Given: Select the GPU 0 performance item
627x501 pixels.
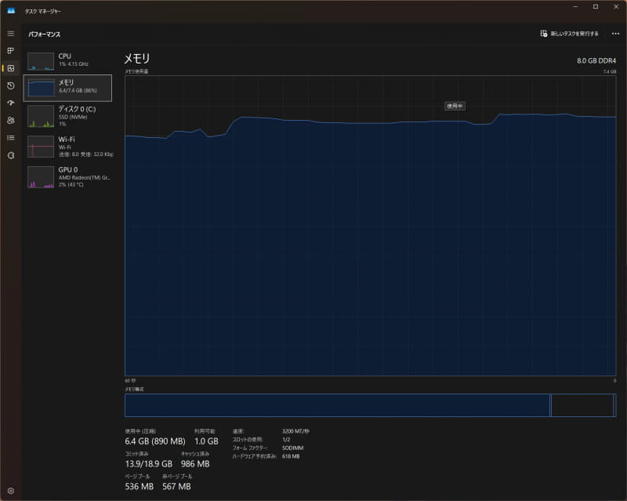Looking at the screenshot, I should tap(67, 177).
